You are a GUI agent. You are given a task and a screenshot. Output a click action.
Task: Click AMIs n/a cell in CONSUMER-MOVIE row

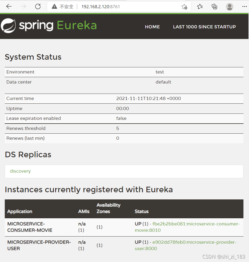pos(82,227)
